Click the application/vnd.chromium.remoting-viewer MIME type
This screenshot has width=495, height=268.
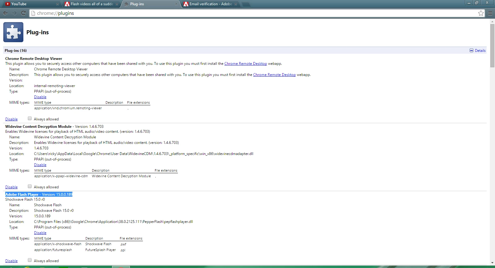point(68,108)
